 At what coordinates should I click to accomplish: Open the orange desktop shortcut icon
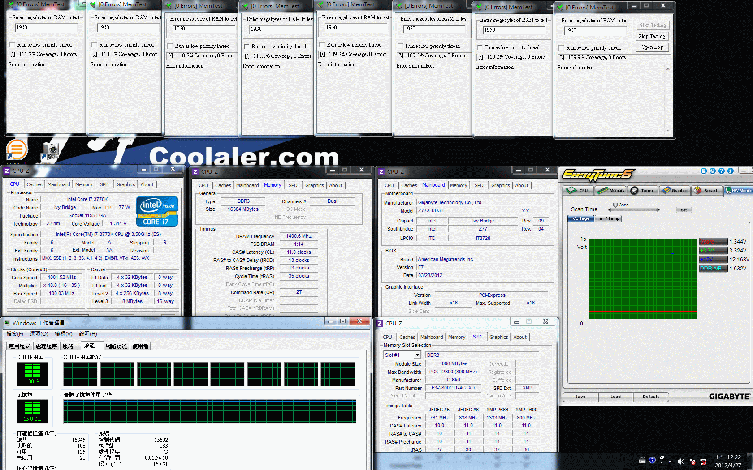click(x=17, y=150)
